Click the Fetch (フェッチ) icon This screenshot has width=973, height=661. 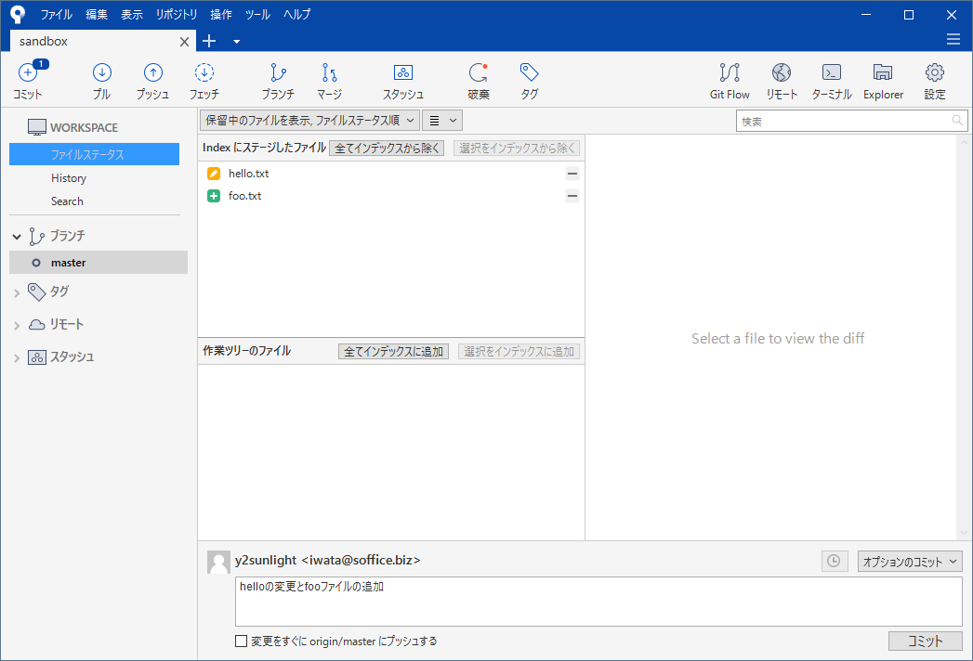tap(204, 73)
